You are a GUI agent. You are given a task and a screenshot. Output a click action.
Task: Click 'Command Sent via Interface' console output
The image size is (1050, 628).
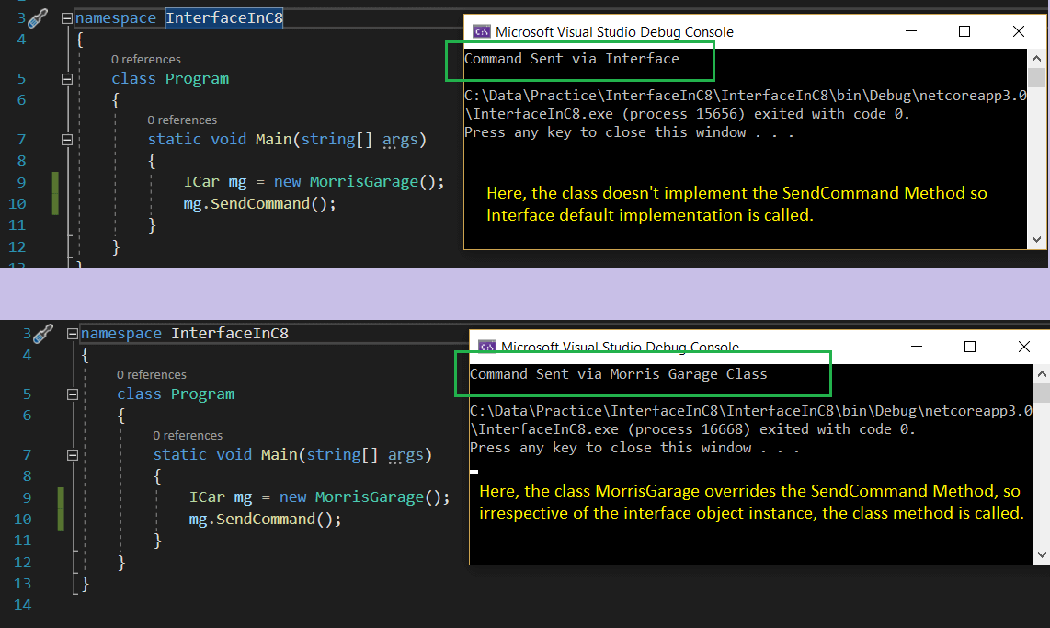coord(571,59)
